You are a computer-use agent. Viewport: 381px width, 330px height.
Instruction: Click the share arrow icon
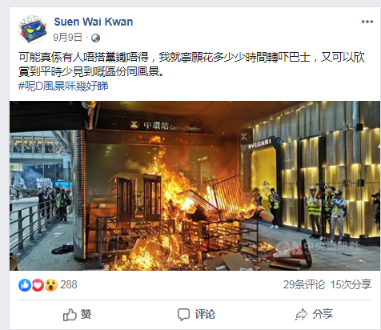point(301,314)
